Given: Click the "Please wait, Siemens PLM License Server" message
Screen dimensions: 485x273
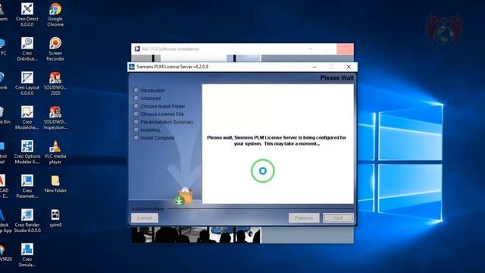Looking at the screenshot, I should pyautogui.click(x=277, y=140).
